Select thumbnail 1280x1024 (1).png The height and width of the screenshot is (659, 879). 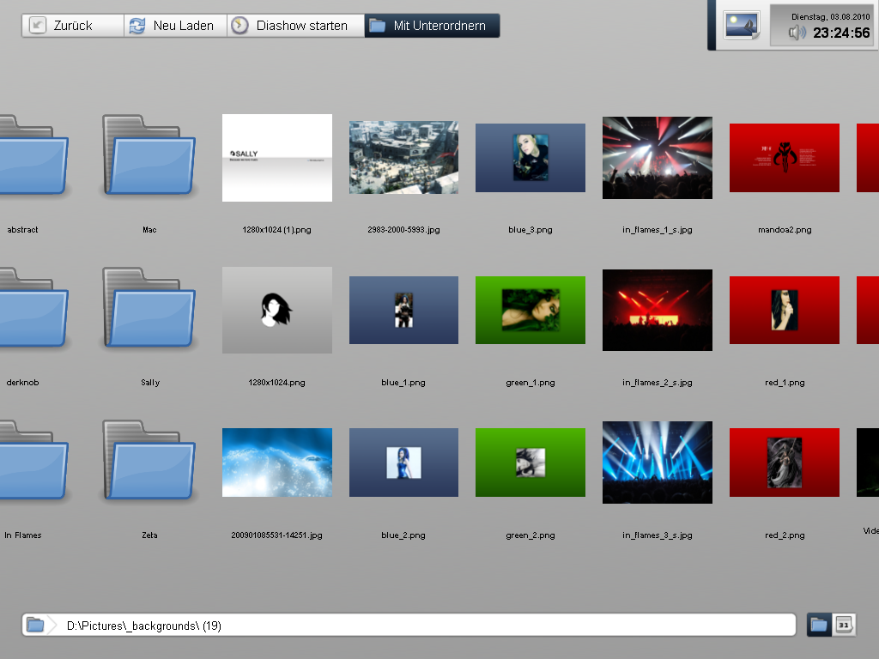(277, 158)
